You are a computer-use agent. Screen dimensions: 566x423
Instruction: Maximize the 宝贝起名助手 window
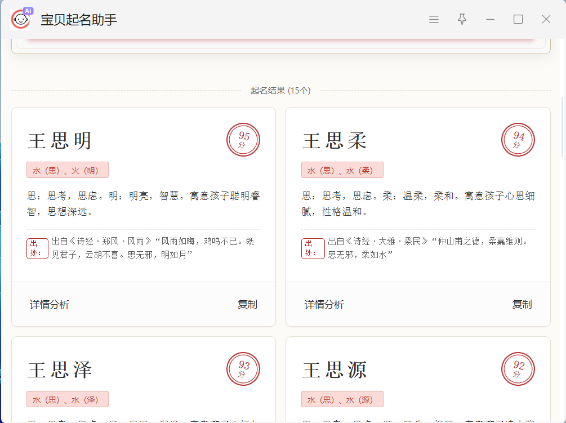[518, 20]
